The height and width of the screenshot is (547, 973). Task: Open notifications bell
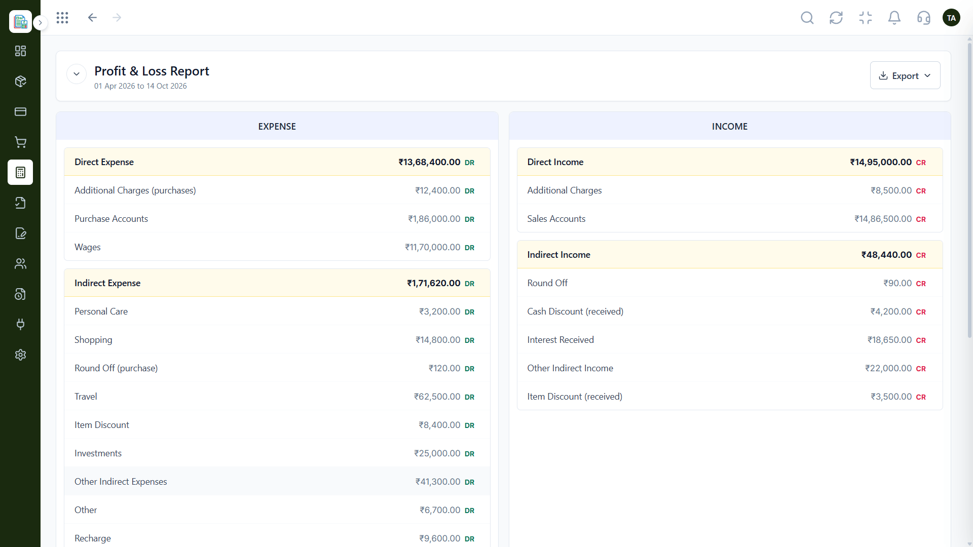pos(894,18)
